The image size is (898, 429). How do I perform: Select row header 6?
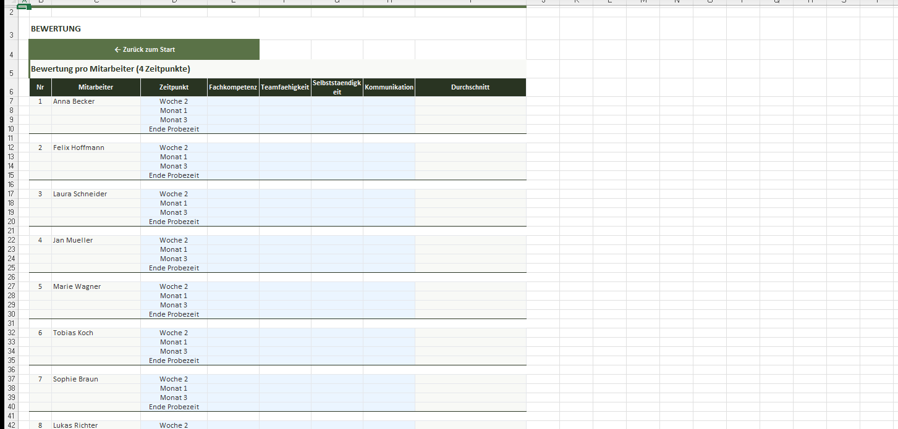click(11, 91)
